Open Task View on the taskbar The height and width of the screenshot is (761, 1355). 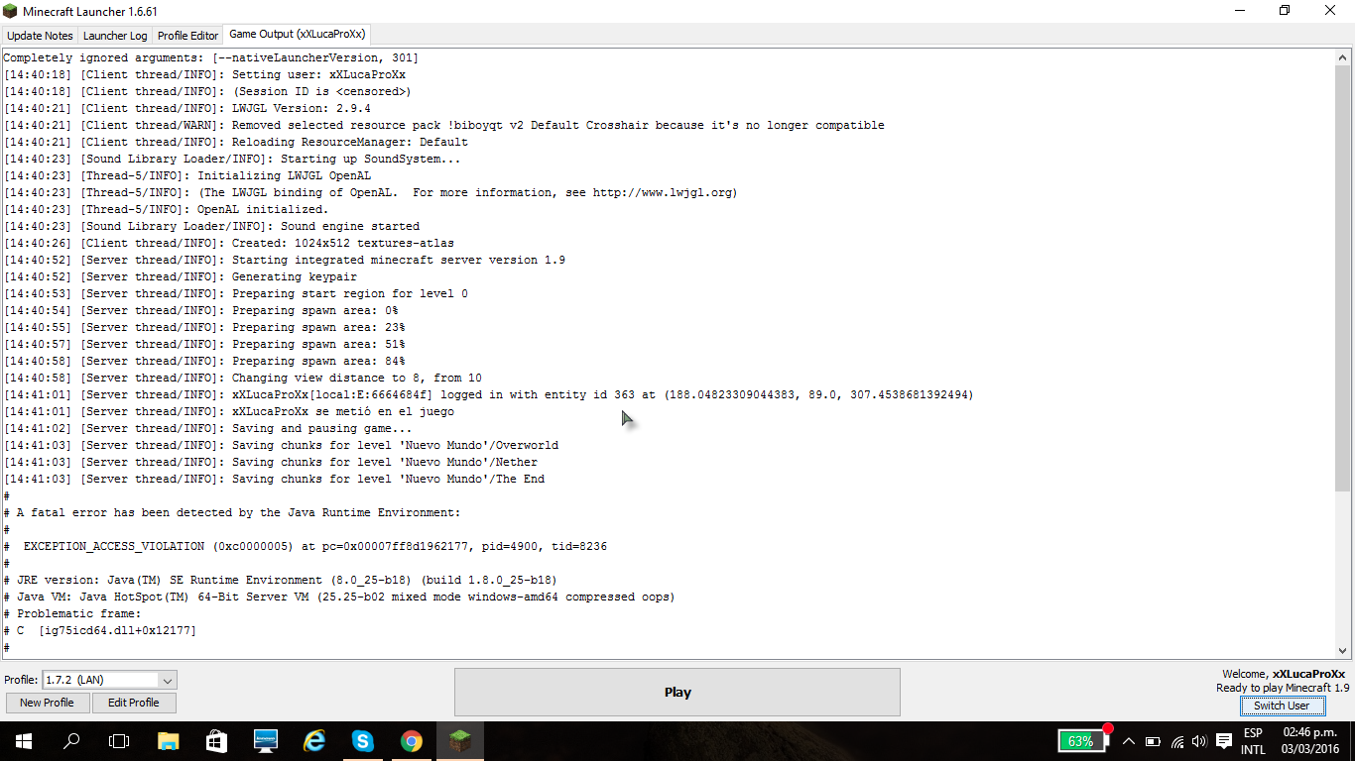(119, 741)
